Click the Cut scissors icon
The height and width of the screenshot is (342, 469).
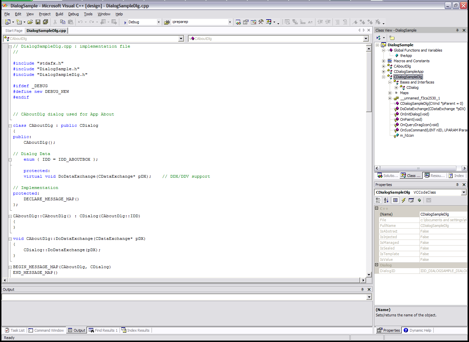[55, 22]
